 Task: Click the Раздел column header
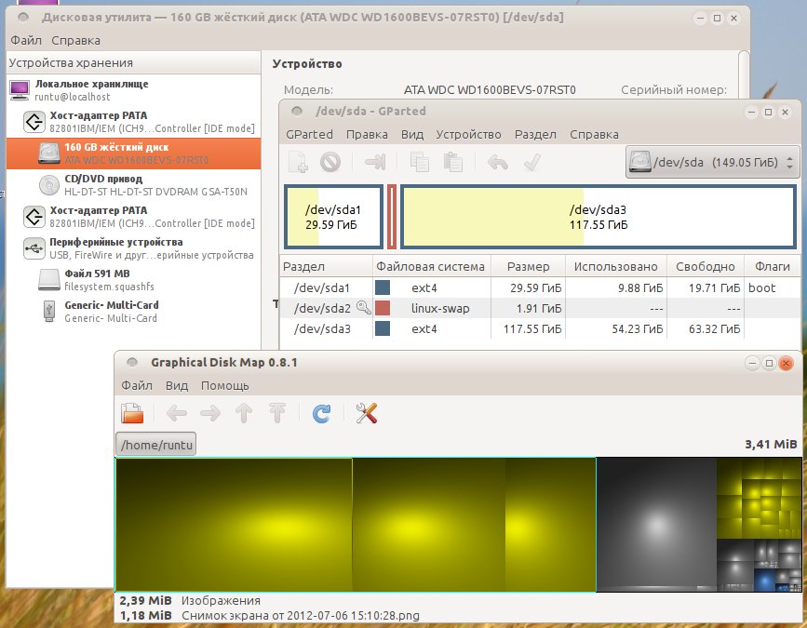(327, 266)
